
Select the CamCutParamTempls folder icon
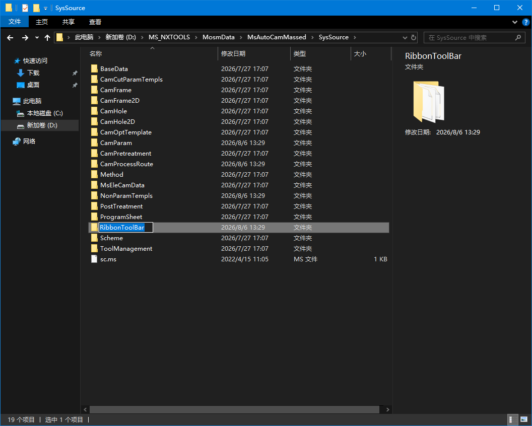click(94, 80)
